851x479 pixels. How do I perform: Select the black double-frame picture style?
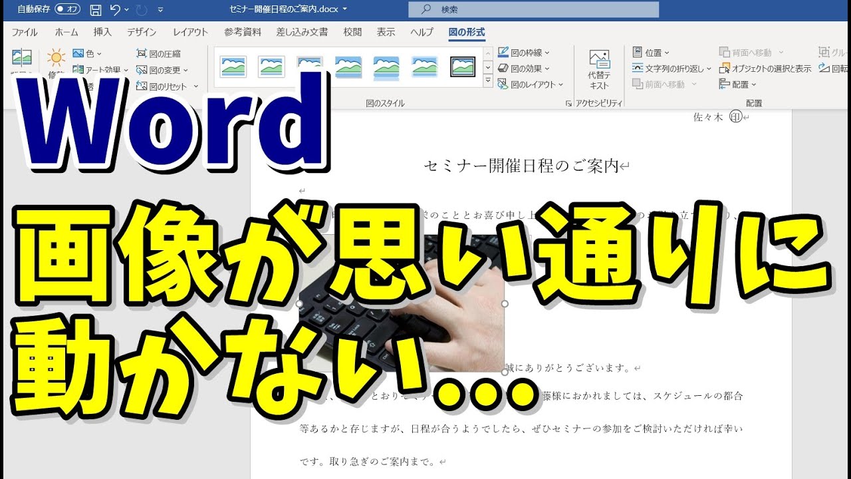point(463,67)
